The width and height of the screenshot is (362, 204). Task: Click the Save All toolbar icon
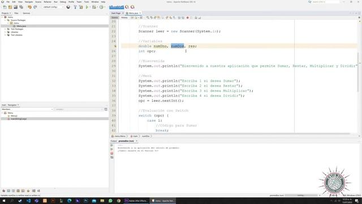tap(21, 7)
